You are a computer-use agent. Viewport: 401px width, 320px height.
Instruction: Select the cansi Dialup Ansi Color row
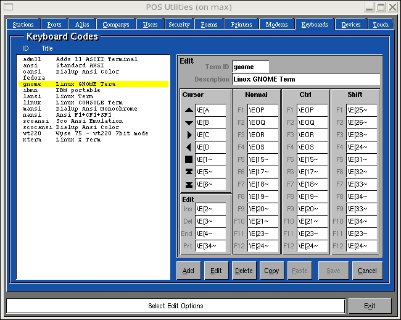point(93,72)
